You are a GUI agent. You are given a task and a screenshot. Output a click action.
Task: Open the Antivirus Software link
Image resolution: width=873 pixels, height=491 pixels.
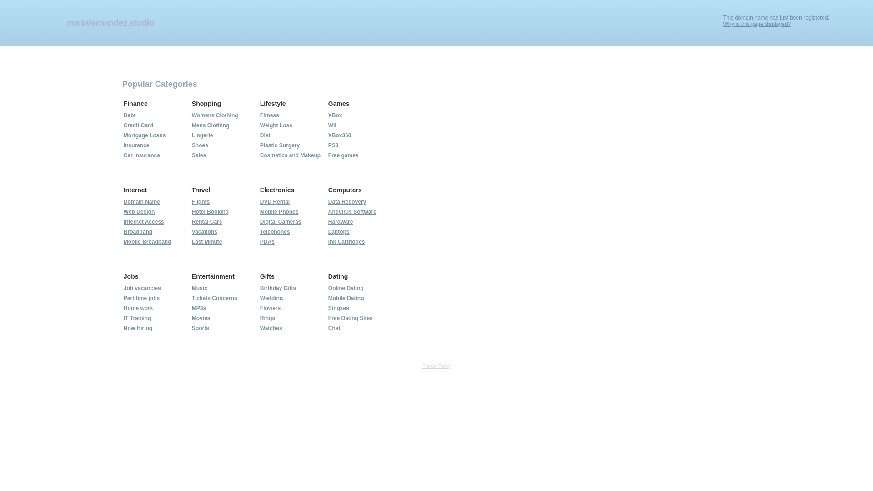coord(352,212)
